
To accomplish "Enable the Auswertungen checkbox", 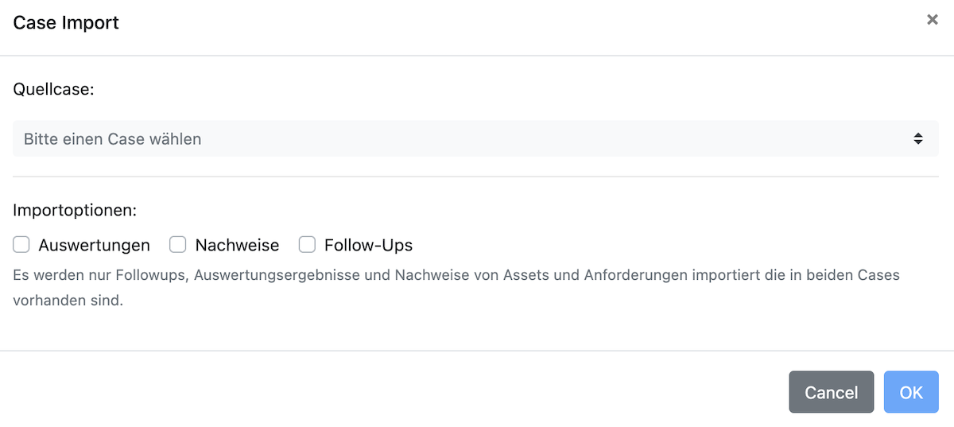I will [x=21, y=245].
